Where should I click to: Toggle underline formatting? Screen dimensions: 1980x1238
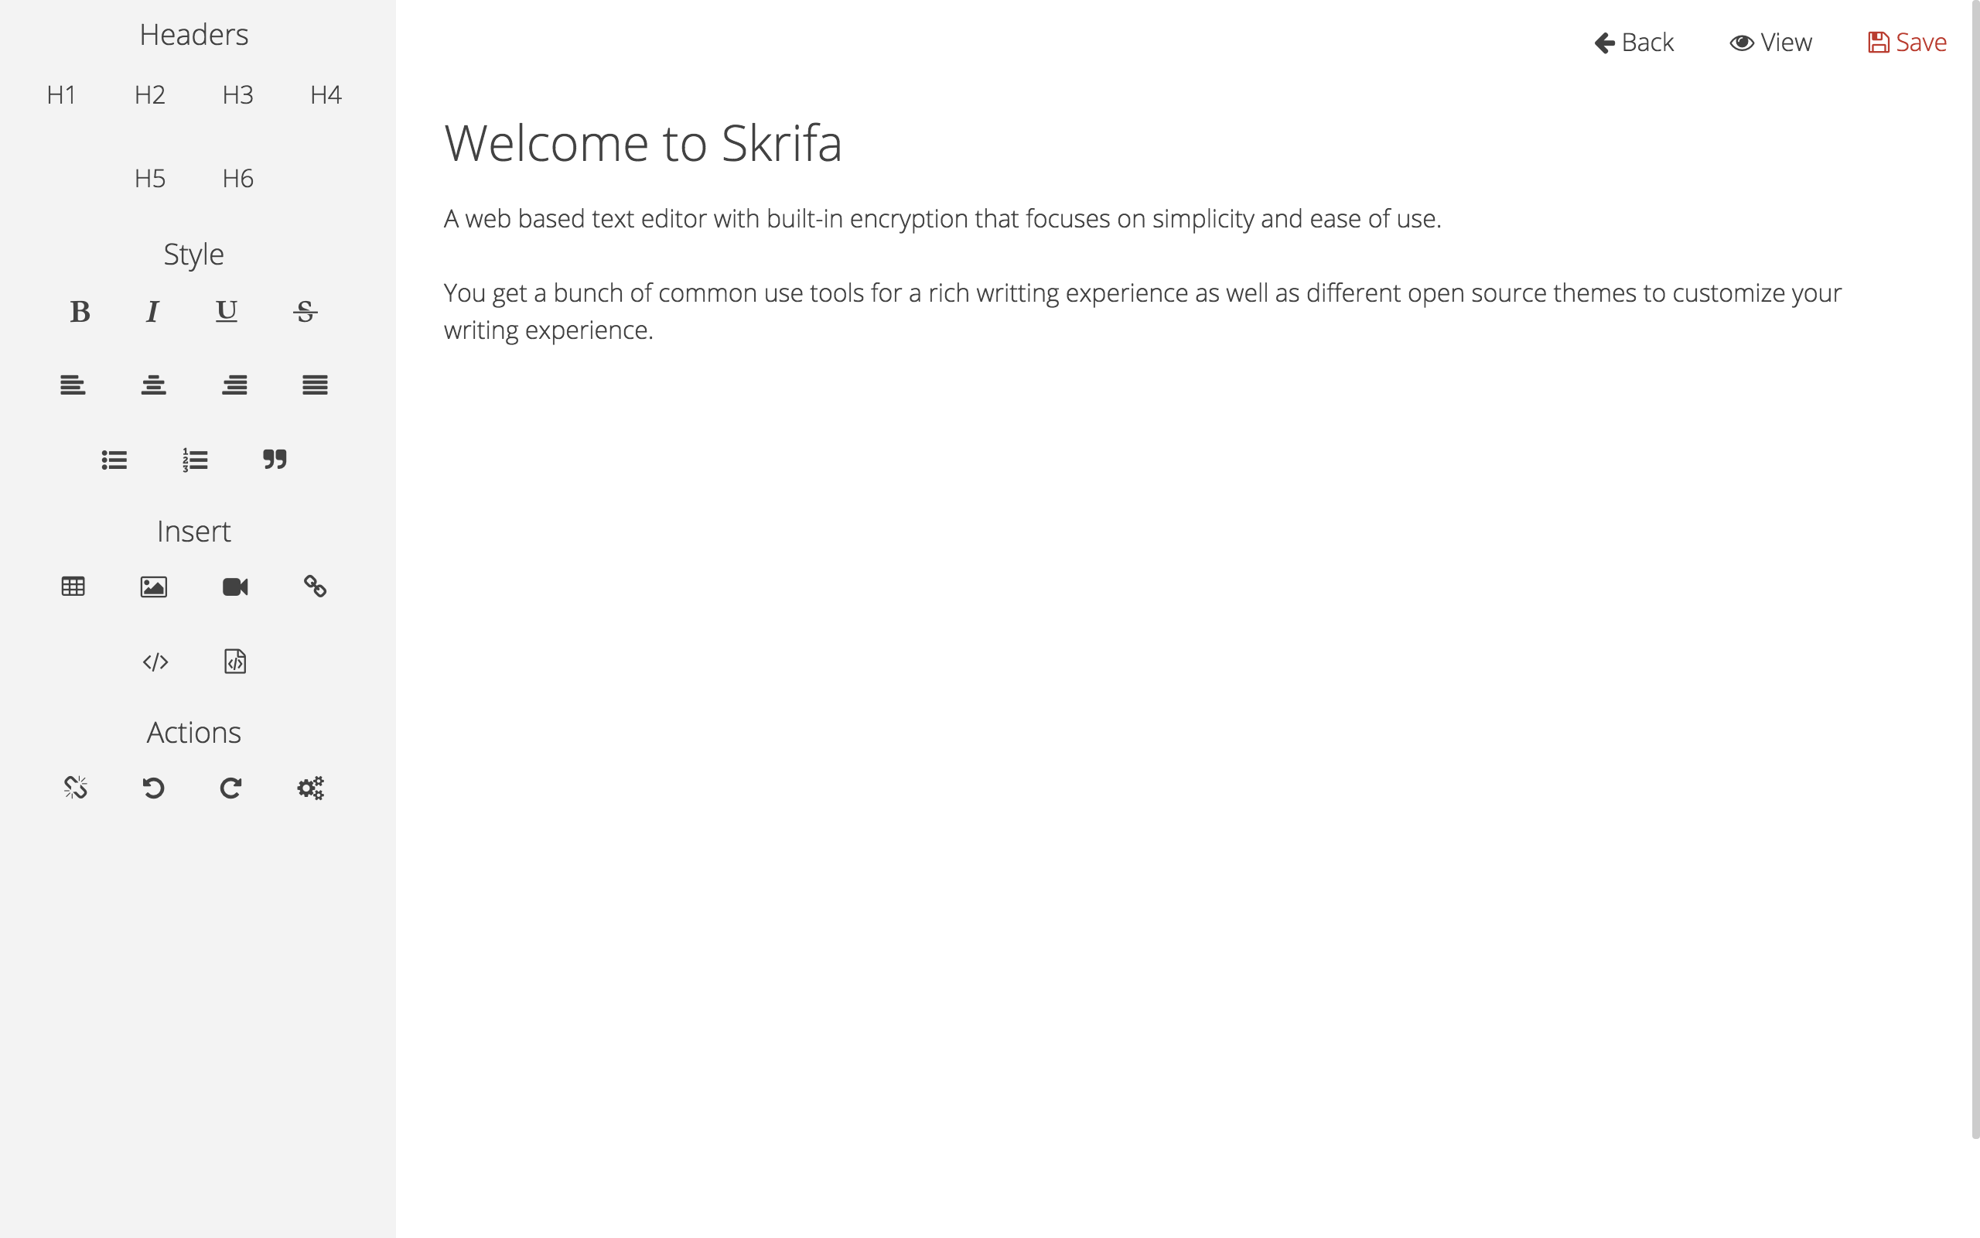226,312
